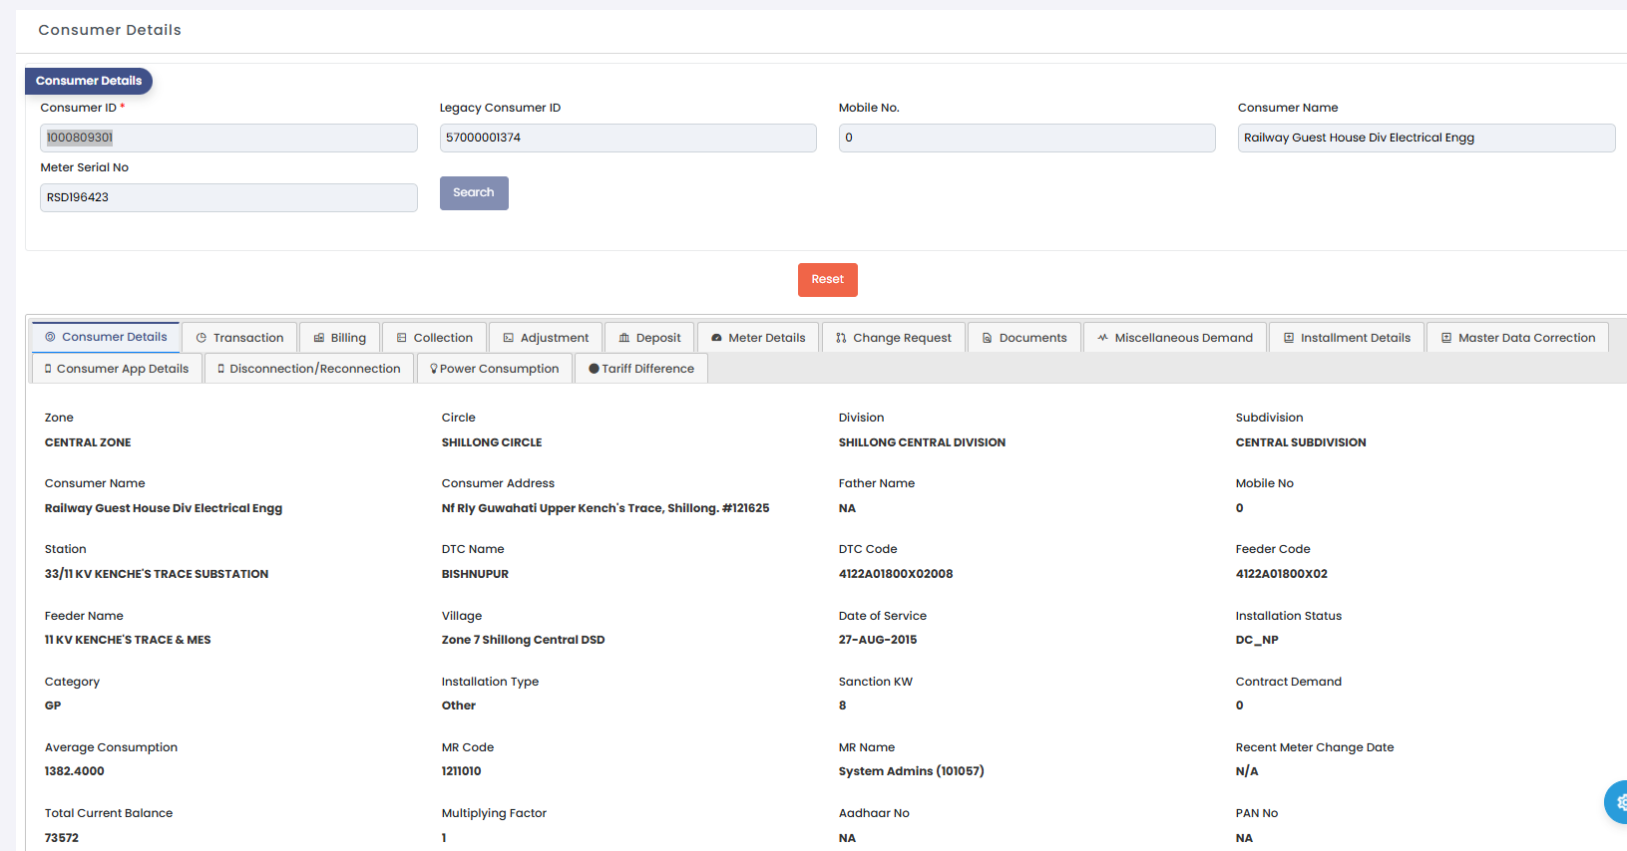Image resolution: width=1627 pixels, height=851 pixels.
Task: Click the Circle value 'SHILLONG CIRCLE'
Action: point(492,442)
